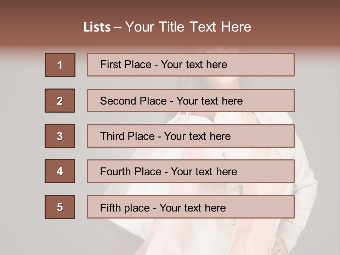340x255 pixels.
Task: Click the words 'Fifth place' in the list
Action: [125, 208]
